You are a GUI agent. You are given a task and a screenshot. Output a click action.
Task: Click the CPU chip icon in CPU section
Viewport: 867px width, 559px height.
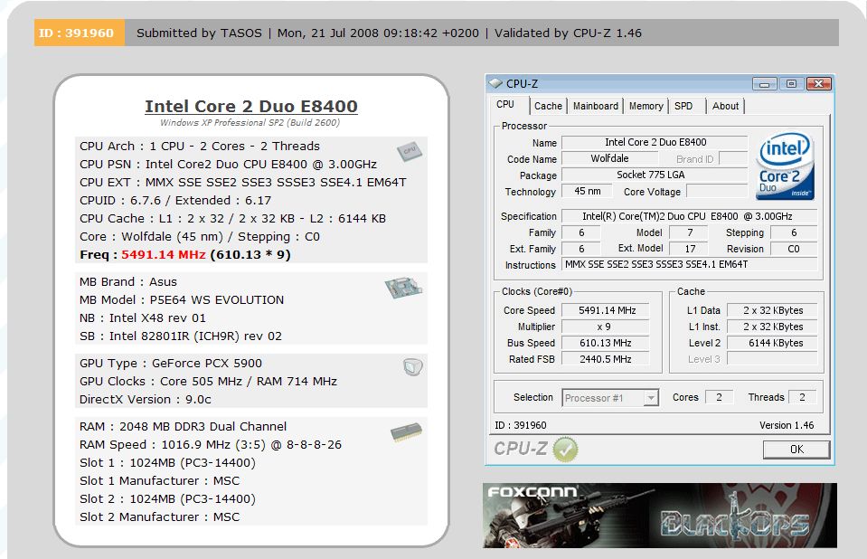click(410, 151)
